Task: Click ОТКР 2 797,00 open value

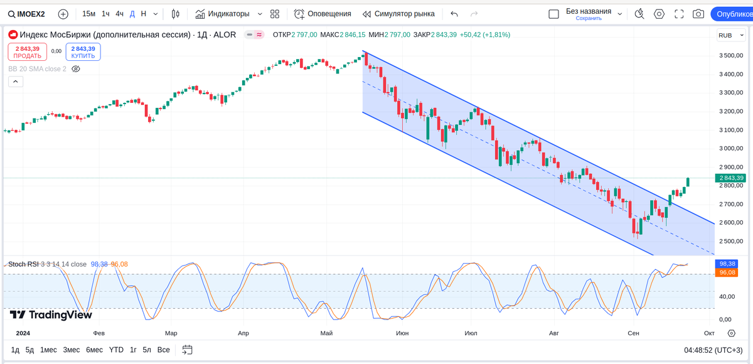Action: coord(294,35)
